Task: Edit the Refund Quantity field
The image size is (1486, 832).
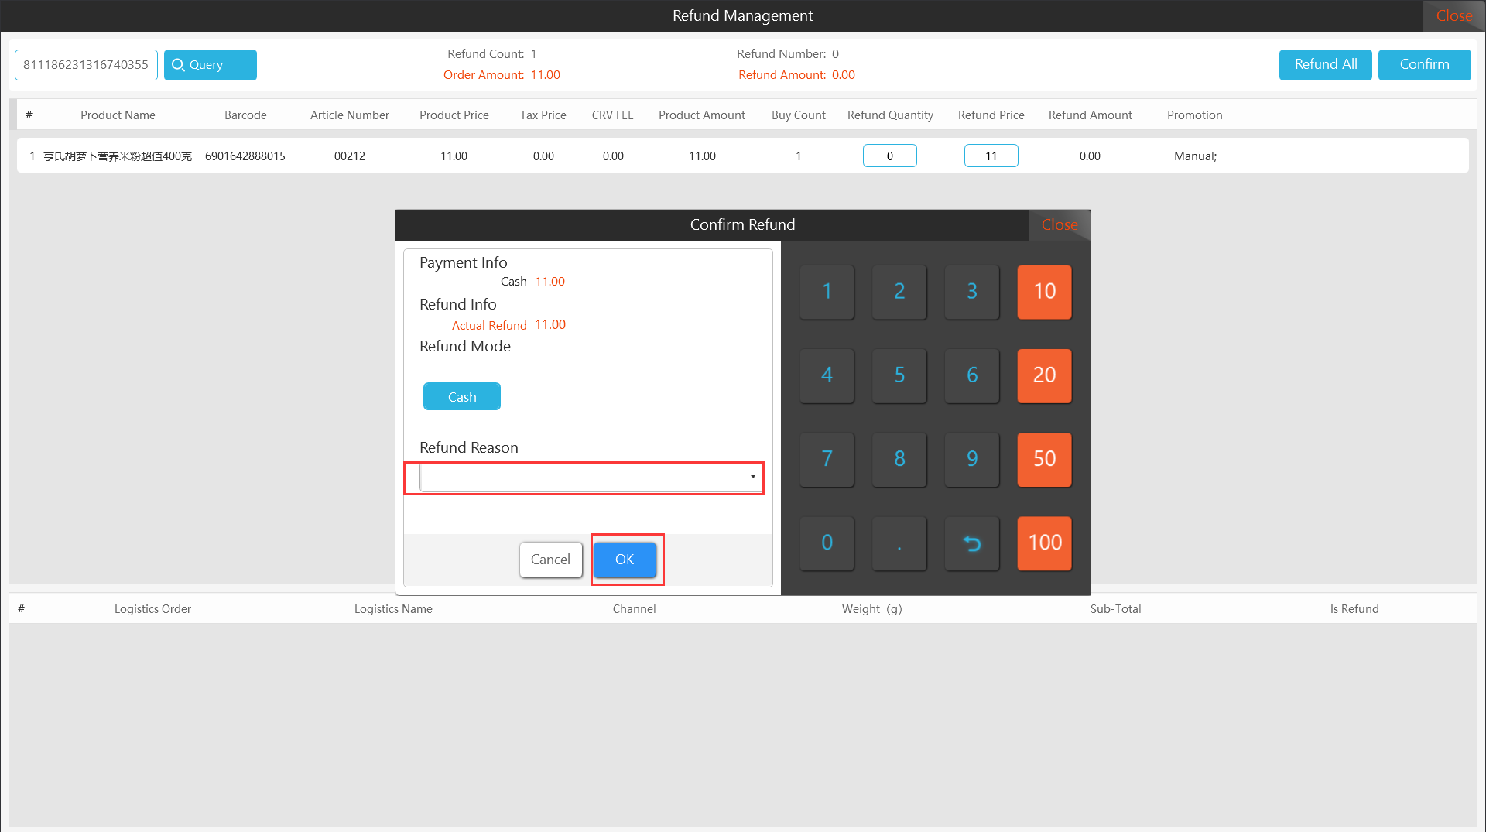Action: [889, 156]
